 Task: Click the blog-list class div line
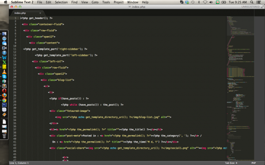click(x=57, y=80)
